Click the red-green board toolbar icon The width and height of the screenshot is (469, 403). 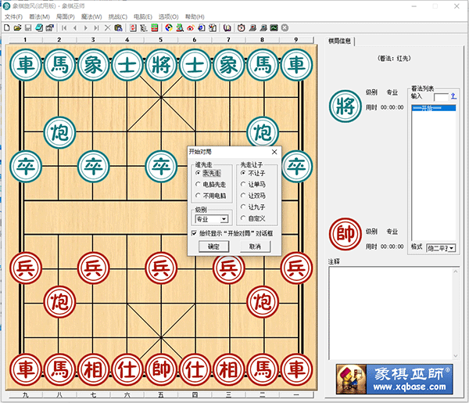pos(155,28)
